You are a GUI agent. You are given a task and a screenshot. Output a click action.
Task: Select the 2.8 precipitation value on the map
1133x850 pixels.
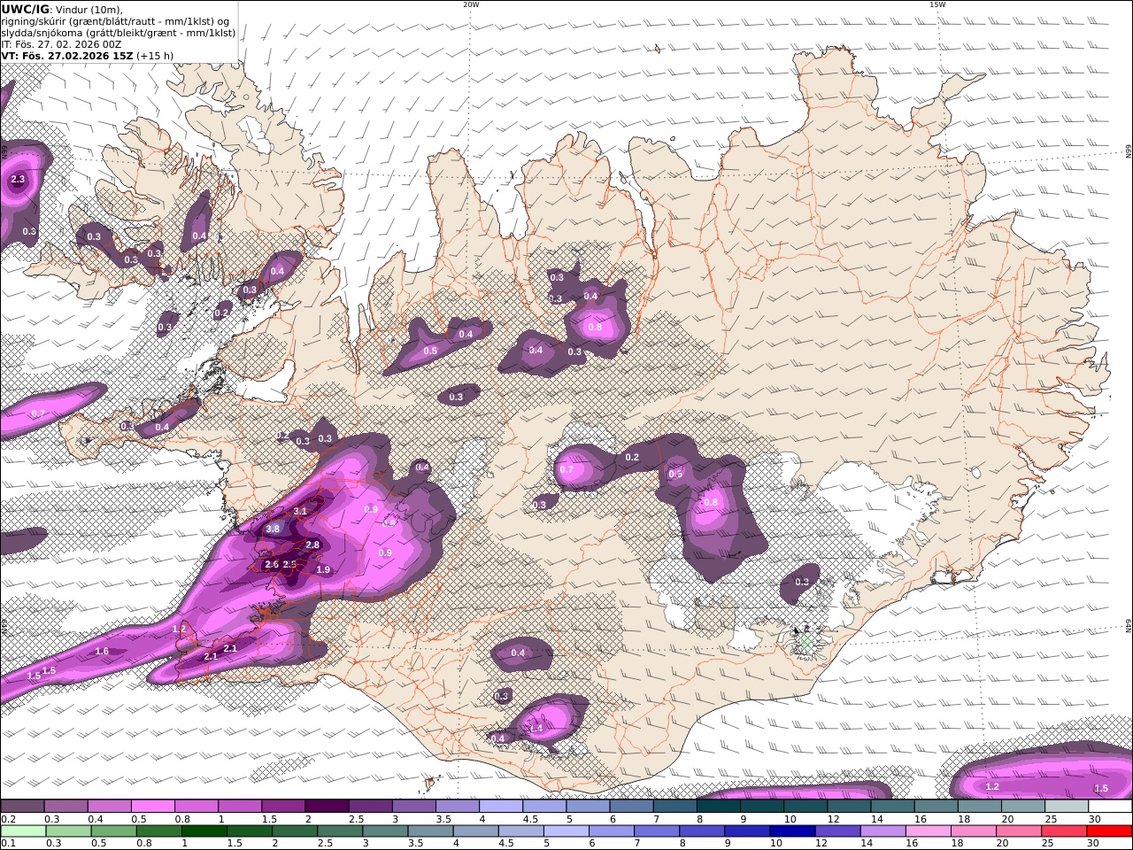coord(312,545)
